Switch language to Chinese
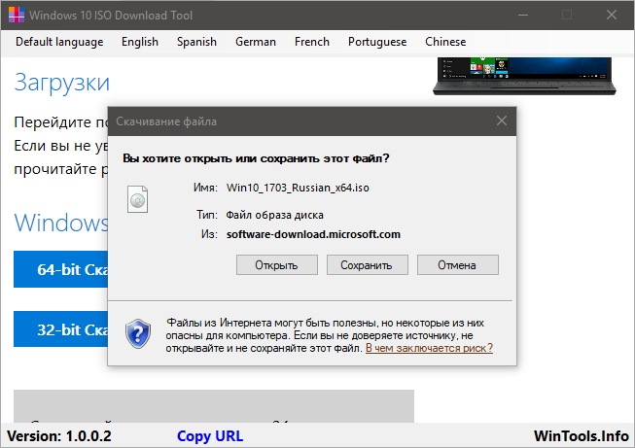The width and height of the screenshot is (635, 448). point(445,42)
